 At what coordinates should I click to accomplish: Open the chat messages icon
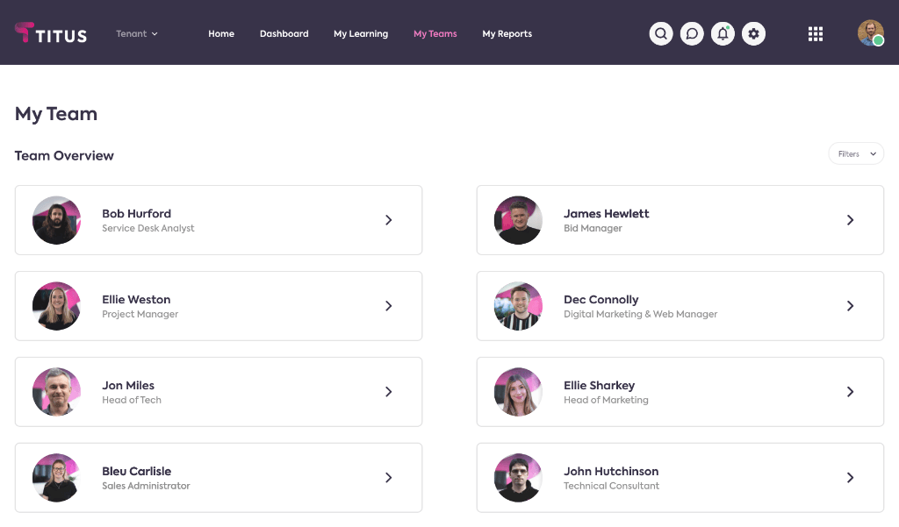click(x=692, y=34)
